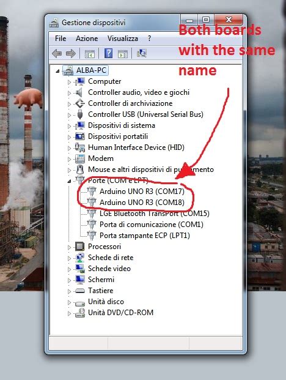The width and height of the screenshot is (286, 380).
Task: Select LGE Bluetooth TransPort (COM15)
Action: [x=155, y=214]
